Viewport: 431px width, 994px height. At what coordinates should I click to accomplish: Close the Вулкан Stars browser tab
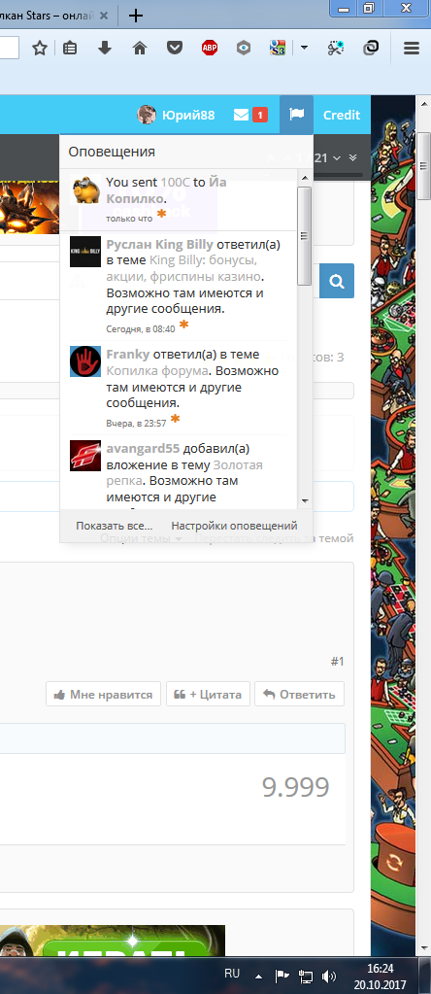(x=102, y=16)
